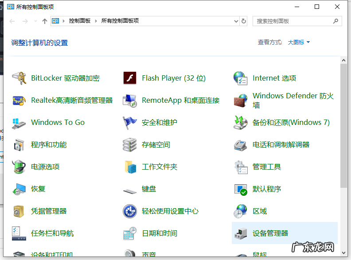351x260 pixels.
Task: Click the 程序和功能 icon
Action: (x=19, y=145)
